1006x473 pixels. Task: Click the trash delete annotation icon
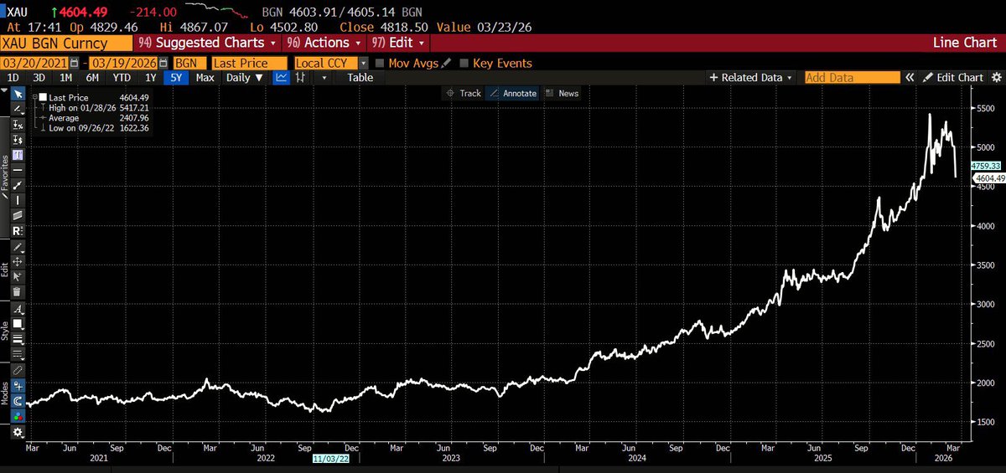pyautogui.click(x=18, y=293)
